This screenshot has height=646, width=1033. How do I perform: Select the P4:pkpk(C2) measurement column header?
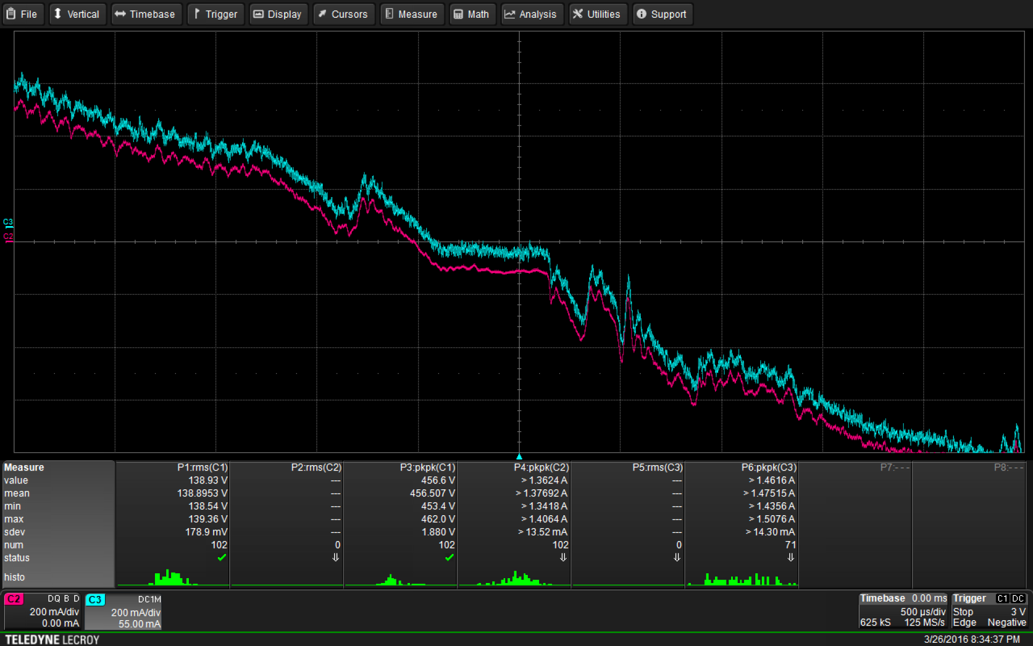541,467
